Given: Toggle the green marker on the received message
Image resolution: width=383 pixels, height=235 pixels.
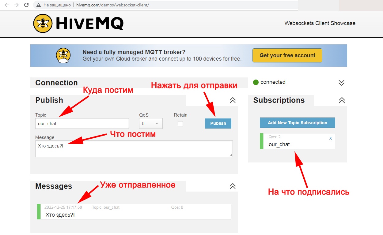Looking at the screenshot, I should pyautogui.click(x=39, y=211).
